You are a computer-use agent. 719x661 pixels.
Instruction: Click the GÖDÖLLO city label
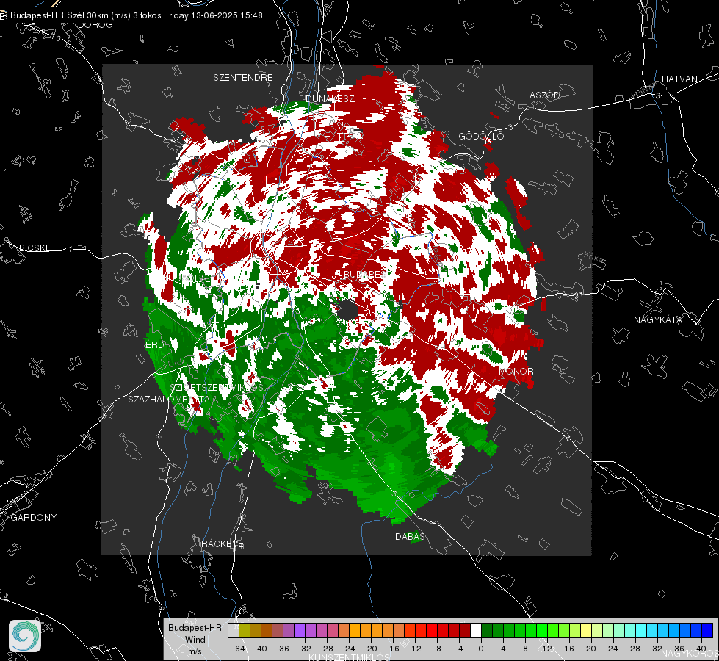[x=481, y=136]
